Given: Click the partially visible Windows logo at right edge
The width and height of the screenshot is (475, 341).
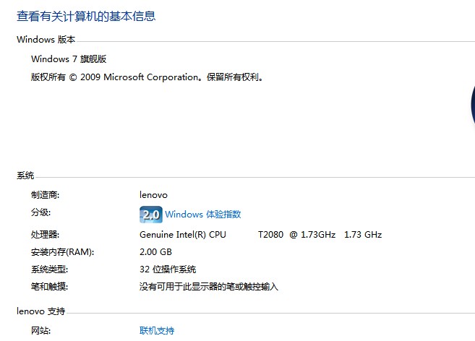Looking at the screenshot, I should (473, 105).
